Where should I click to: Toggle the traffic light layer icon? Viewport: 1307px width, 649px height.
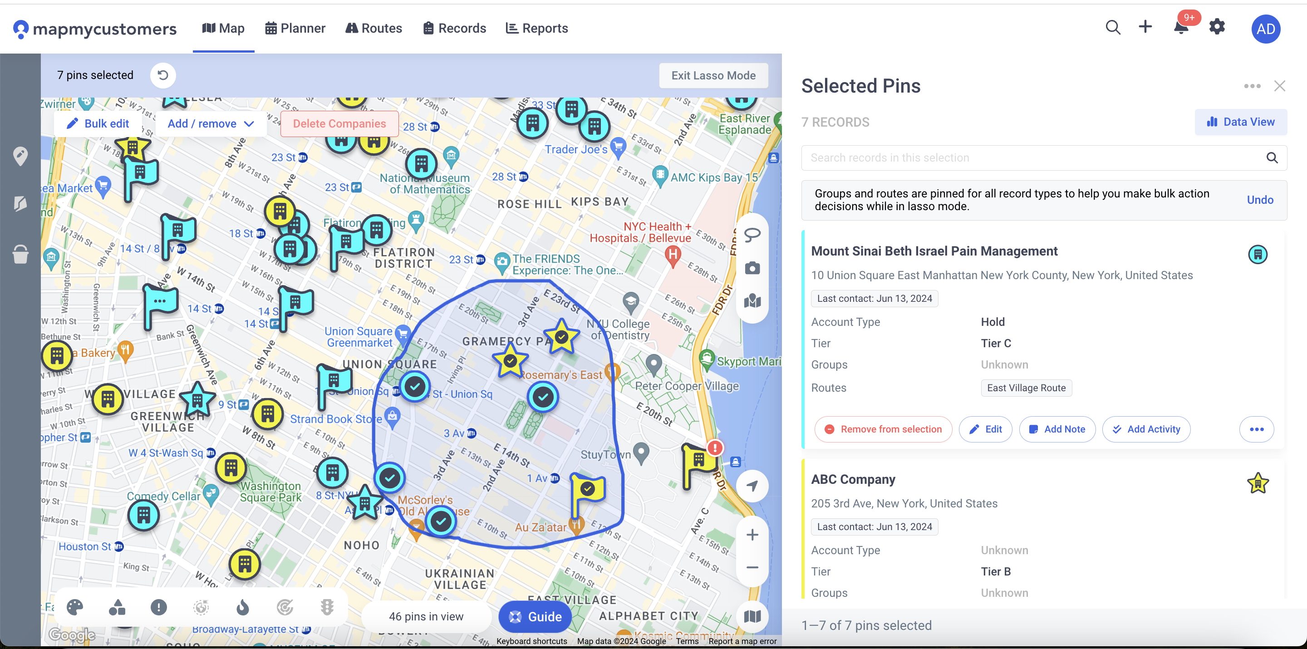pyautogui.click(x=327, y=607)
